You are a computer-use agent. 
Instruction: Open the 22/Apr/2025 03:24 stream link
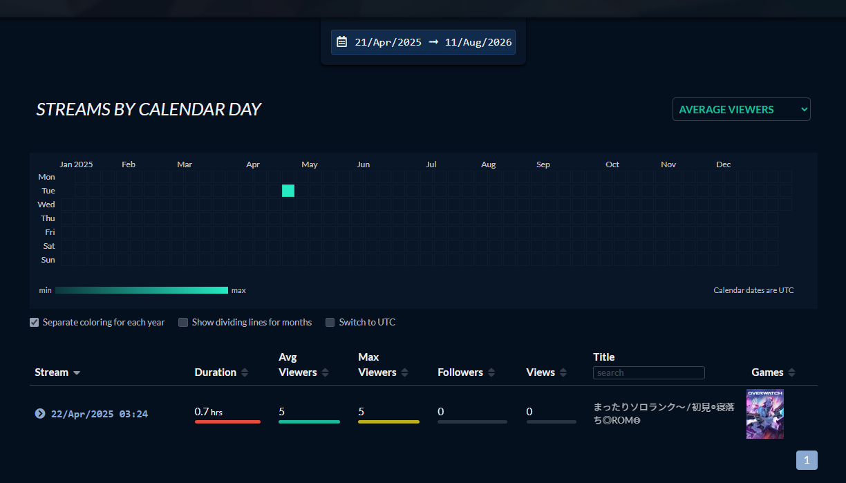tap(100, 414)
